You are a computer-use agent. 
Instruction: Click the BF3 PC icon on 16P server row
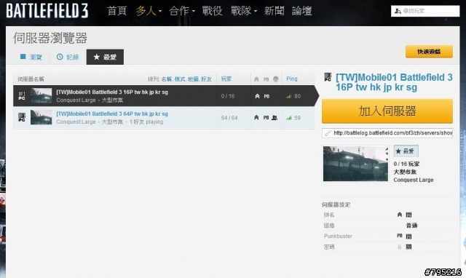click(22, 95)
